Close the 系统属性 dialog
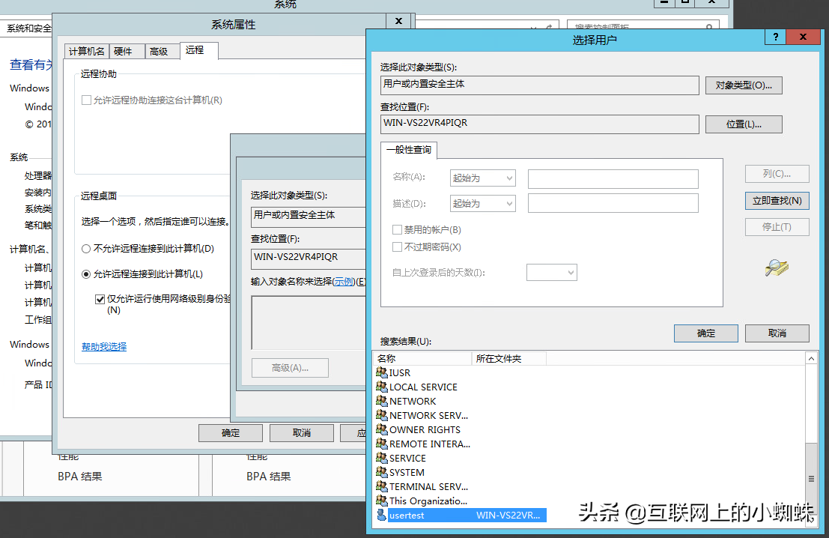The image size is (829, 538). point(399,21)
